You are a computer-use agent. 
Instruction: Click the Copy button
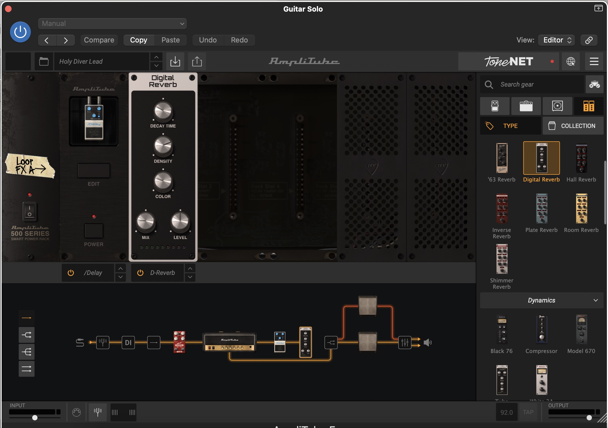click(x=139, y=40)
